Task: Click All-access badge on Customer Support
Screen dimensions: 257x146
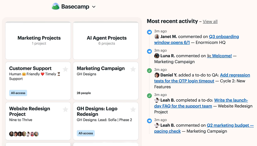Action: click(18, 93)
